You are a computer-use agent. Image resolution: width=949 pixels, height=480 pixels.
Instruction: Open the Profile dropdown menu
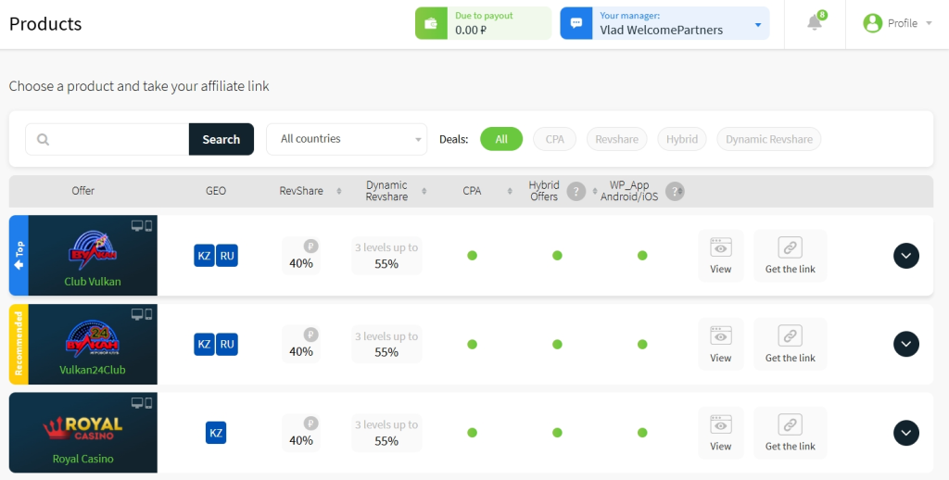click(x=897, y=23)
